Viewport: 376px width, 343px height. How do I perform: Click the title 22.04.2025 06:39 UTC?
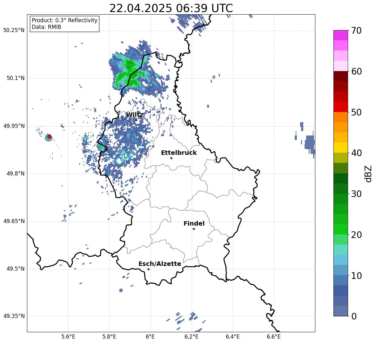(x=171, y=8)
